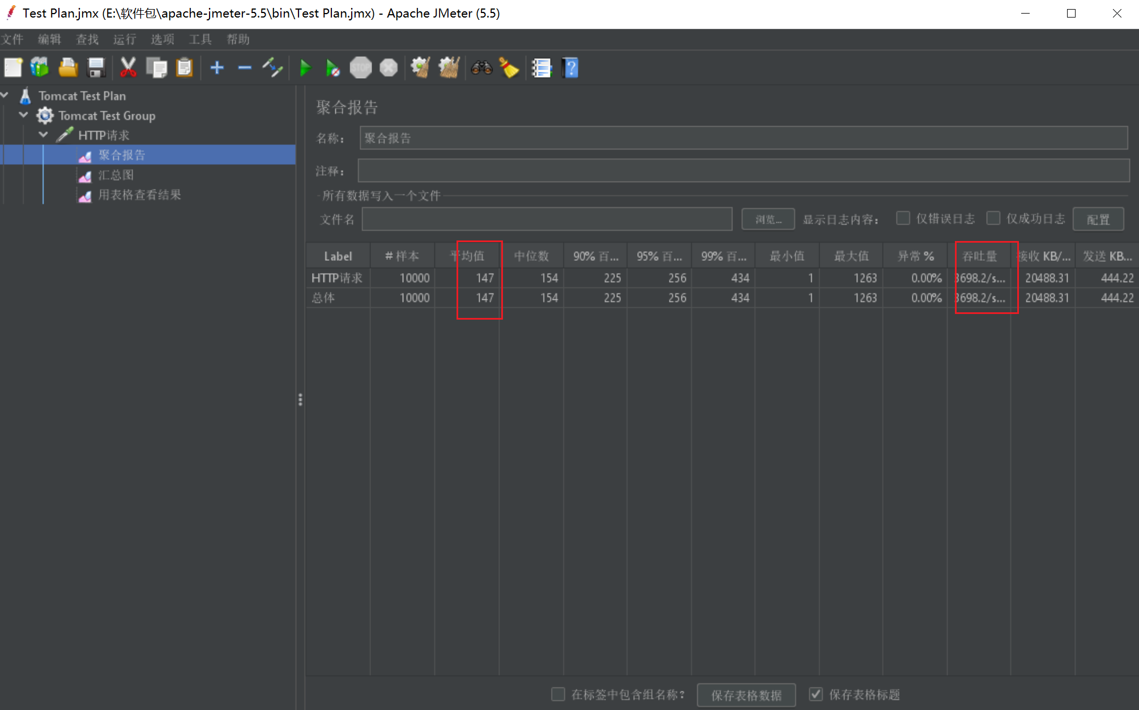Click the HTTP请求 dropper icon
Viewport: 1139px width, 710px height.
[x=65, y=135]
